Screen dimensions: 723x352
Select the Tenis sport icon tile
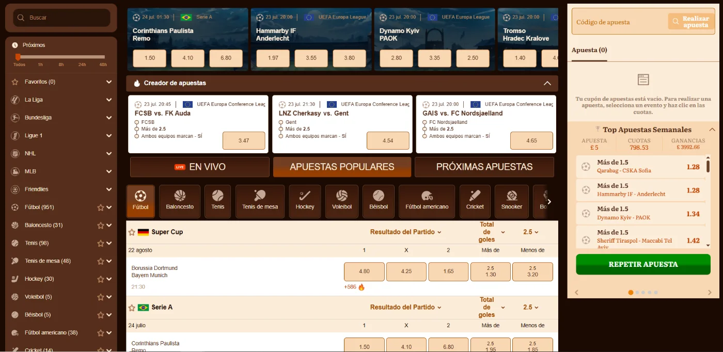218,201
